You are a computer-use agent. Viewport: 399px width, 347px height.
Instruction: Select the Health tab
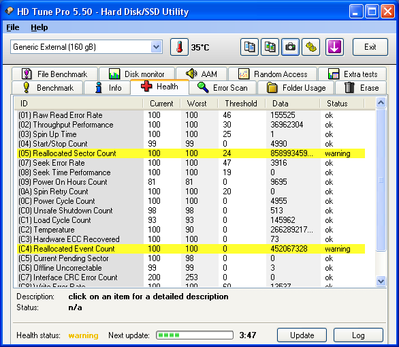pyautogui.click(x=159, y=87)
